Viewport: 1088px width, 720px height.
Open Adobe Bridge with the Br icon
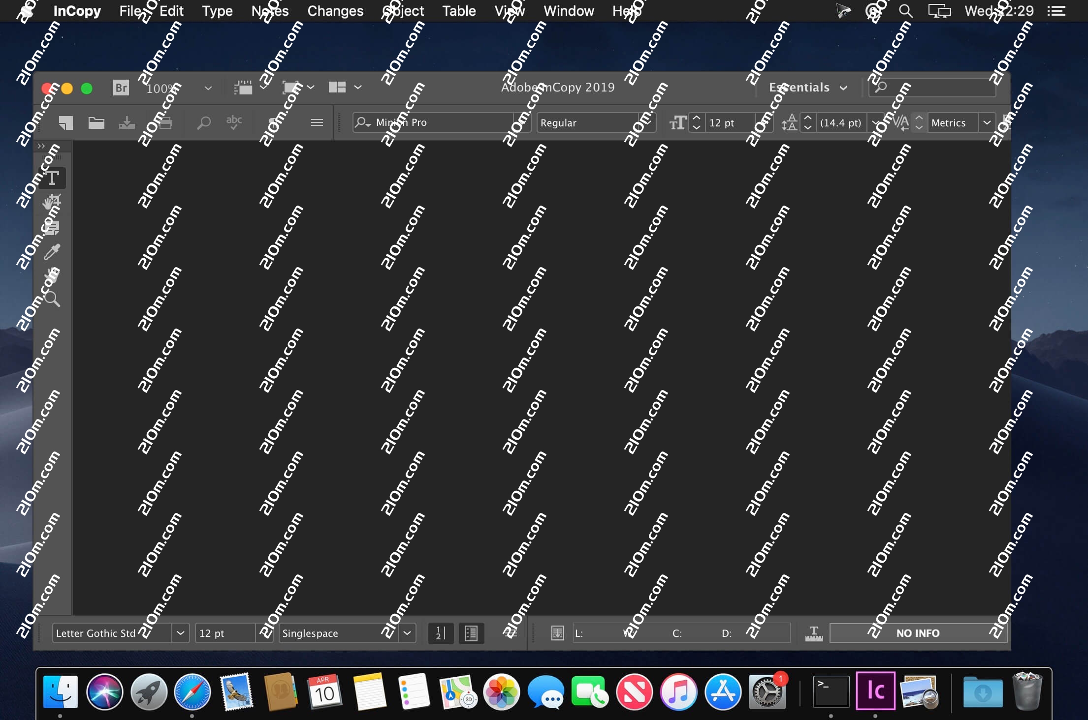click(x=121, y=88)
